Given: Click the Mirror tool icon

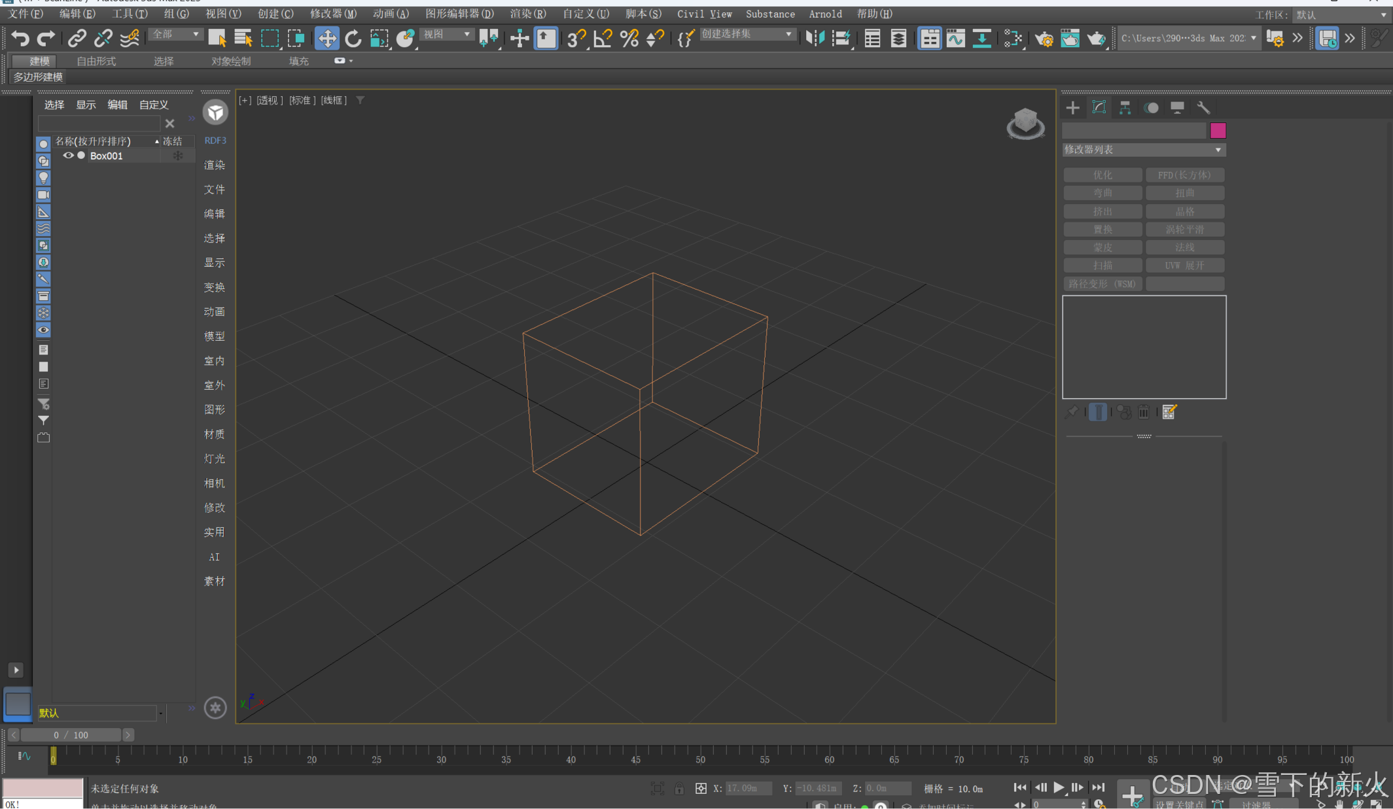Looking at the screenshot, I should click(815, 39).
